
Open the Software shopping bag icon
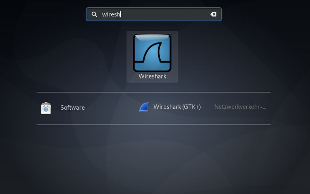tap(46, 108)
